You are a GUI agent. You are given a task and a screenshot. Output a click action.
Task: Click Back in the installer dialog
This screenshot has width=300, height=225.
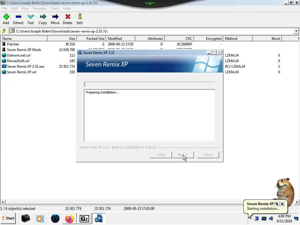(x=161, y=155)
